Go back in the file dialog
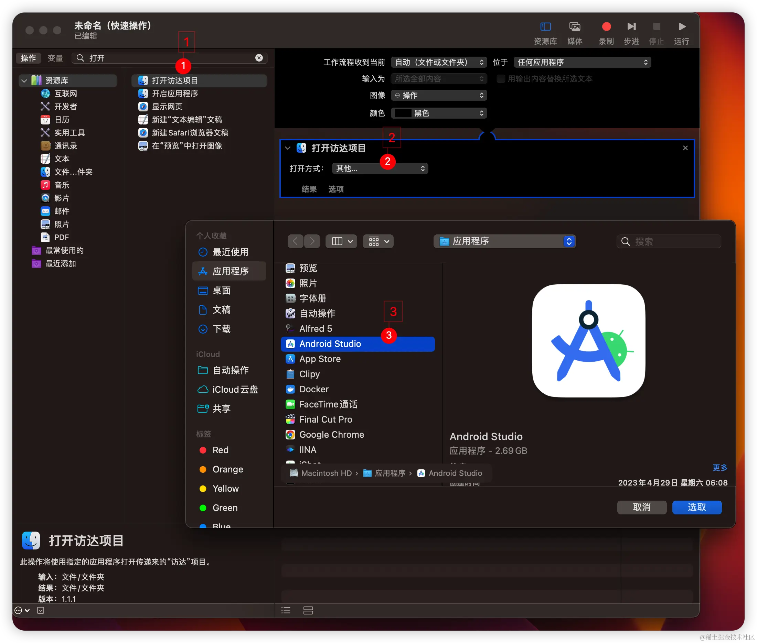Viewport: 757px width, 643px height. pos(295,241)
